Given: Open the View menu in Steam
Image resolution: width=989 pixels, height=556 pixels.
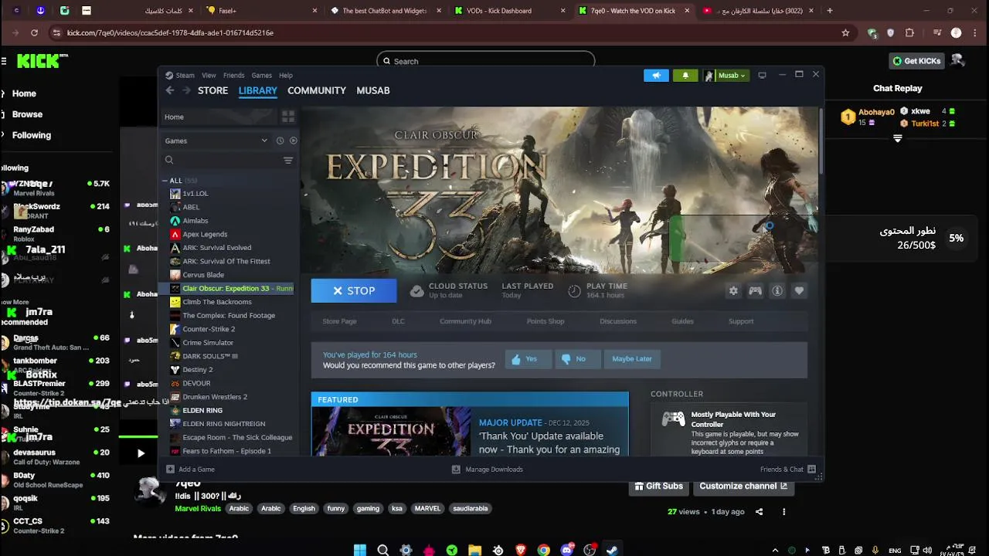Looking at the screenshot, I should pyautogui.click(x=209, y=75).
